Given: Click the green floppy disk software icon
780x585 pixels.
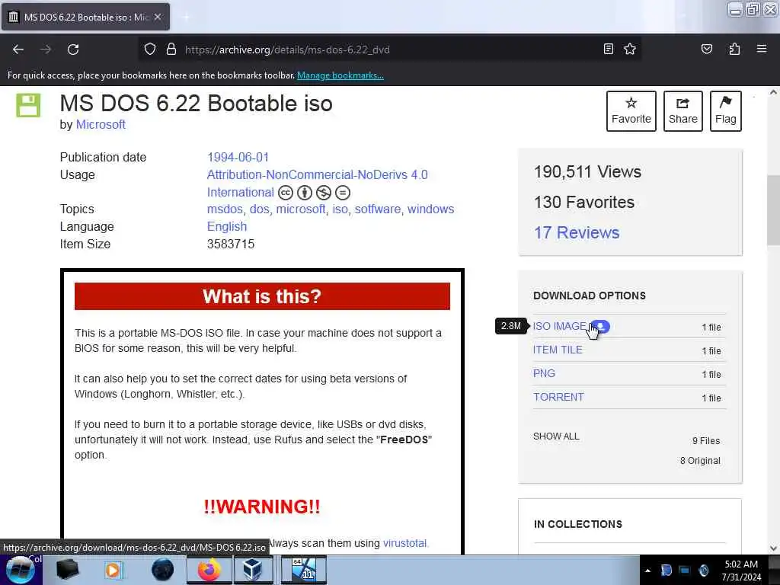Looking at the screenshot, I should pos(28,105).
